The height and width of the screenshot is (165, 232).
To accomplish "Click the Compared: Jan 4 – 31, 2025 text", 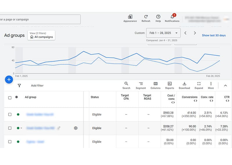I will pos(161,40).
